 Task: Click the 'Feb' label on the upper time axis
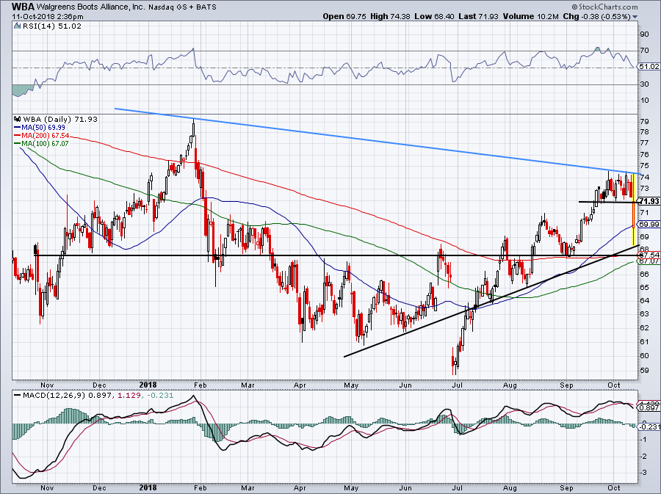pyautogui.click(x=201, y=385)
